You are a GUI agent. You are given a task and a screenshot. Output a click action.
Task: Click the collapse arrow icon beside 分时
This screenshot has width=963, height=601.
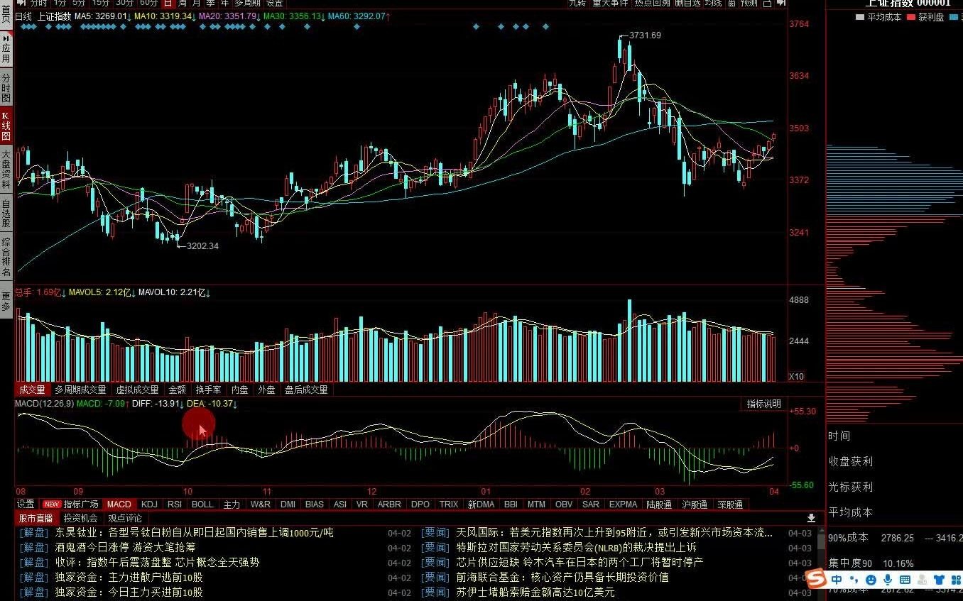tap(21, 3)
